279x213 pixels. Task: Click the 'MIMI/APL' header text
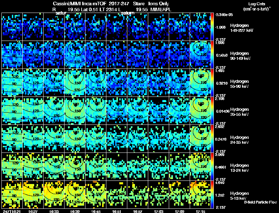coord(161,10)
